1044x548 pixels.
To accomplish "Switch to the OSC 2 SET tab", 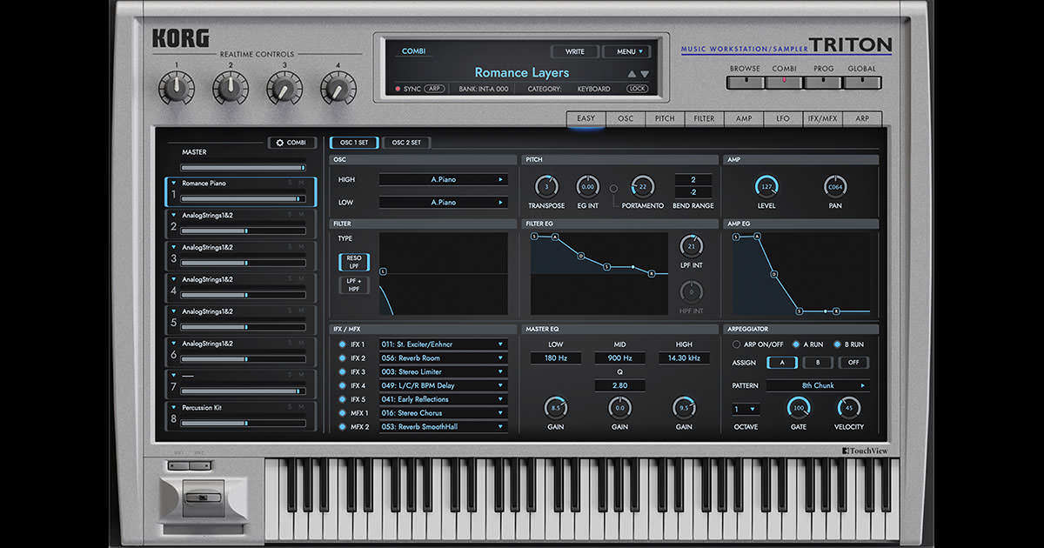I will tap(406, 143).
